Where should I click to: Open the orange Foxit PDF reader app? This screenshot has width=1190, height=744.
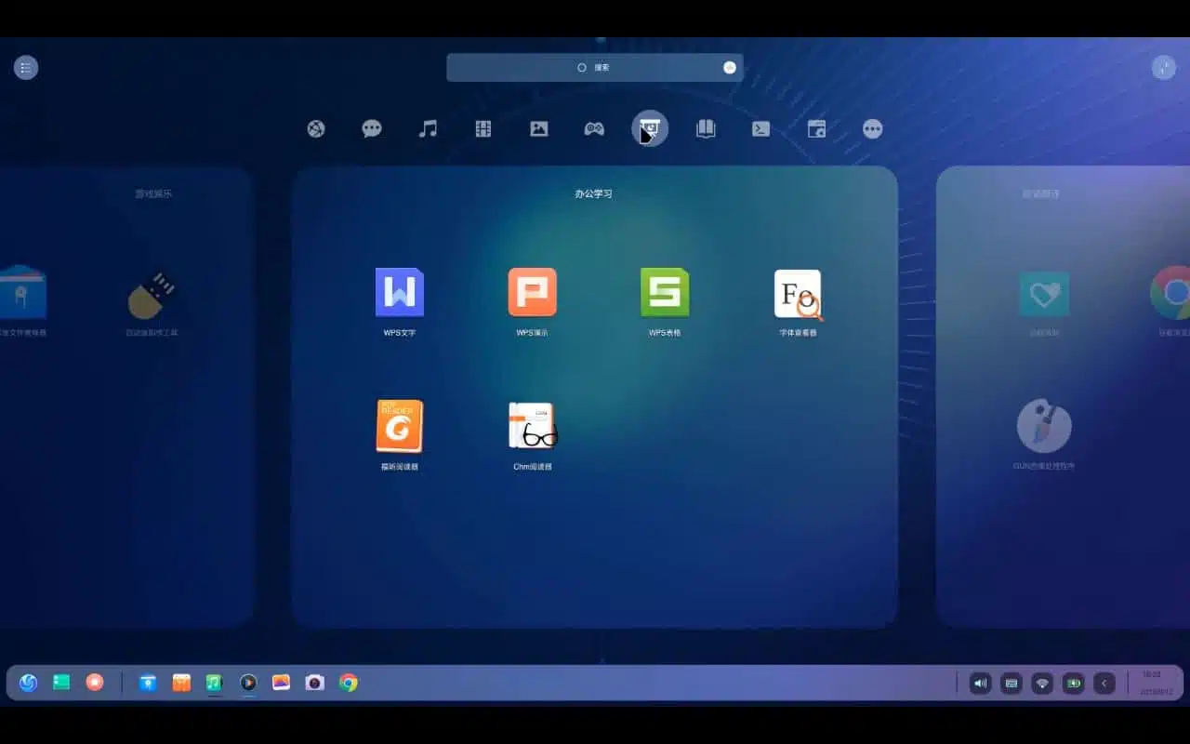coord(400,426)
